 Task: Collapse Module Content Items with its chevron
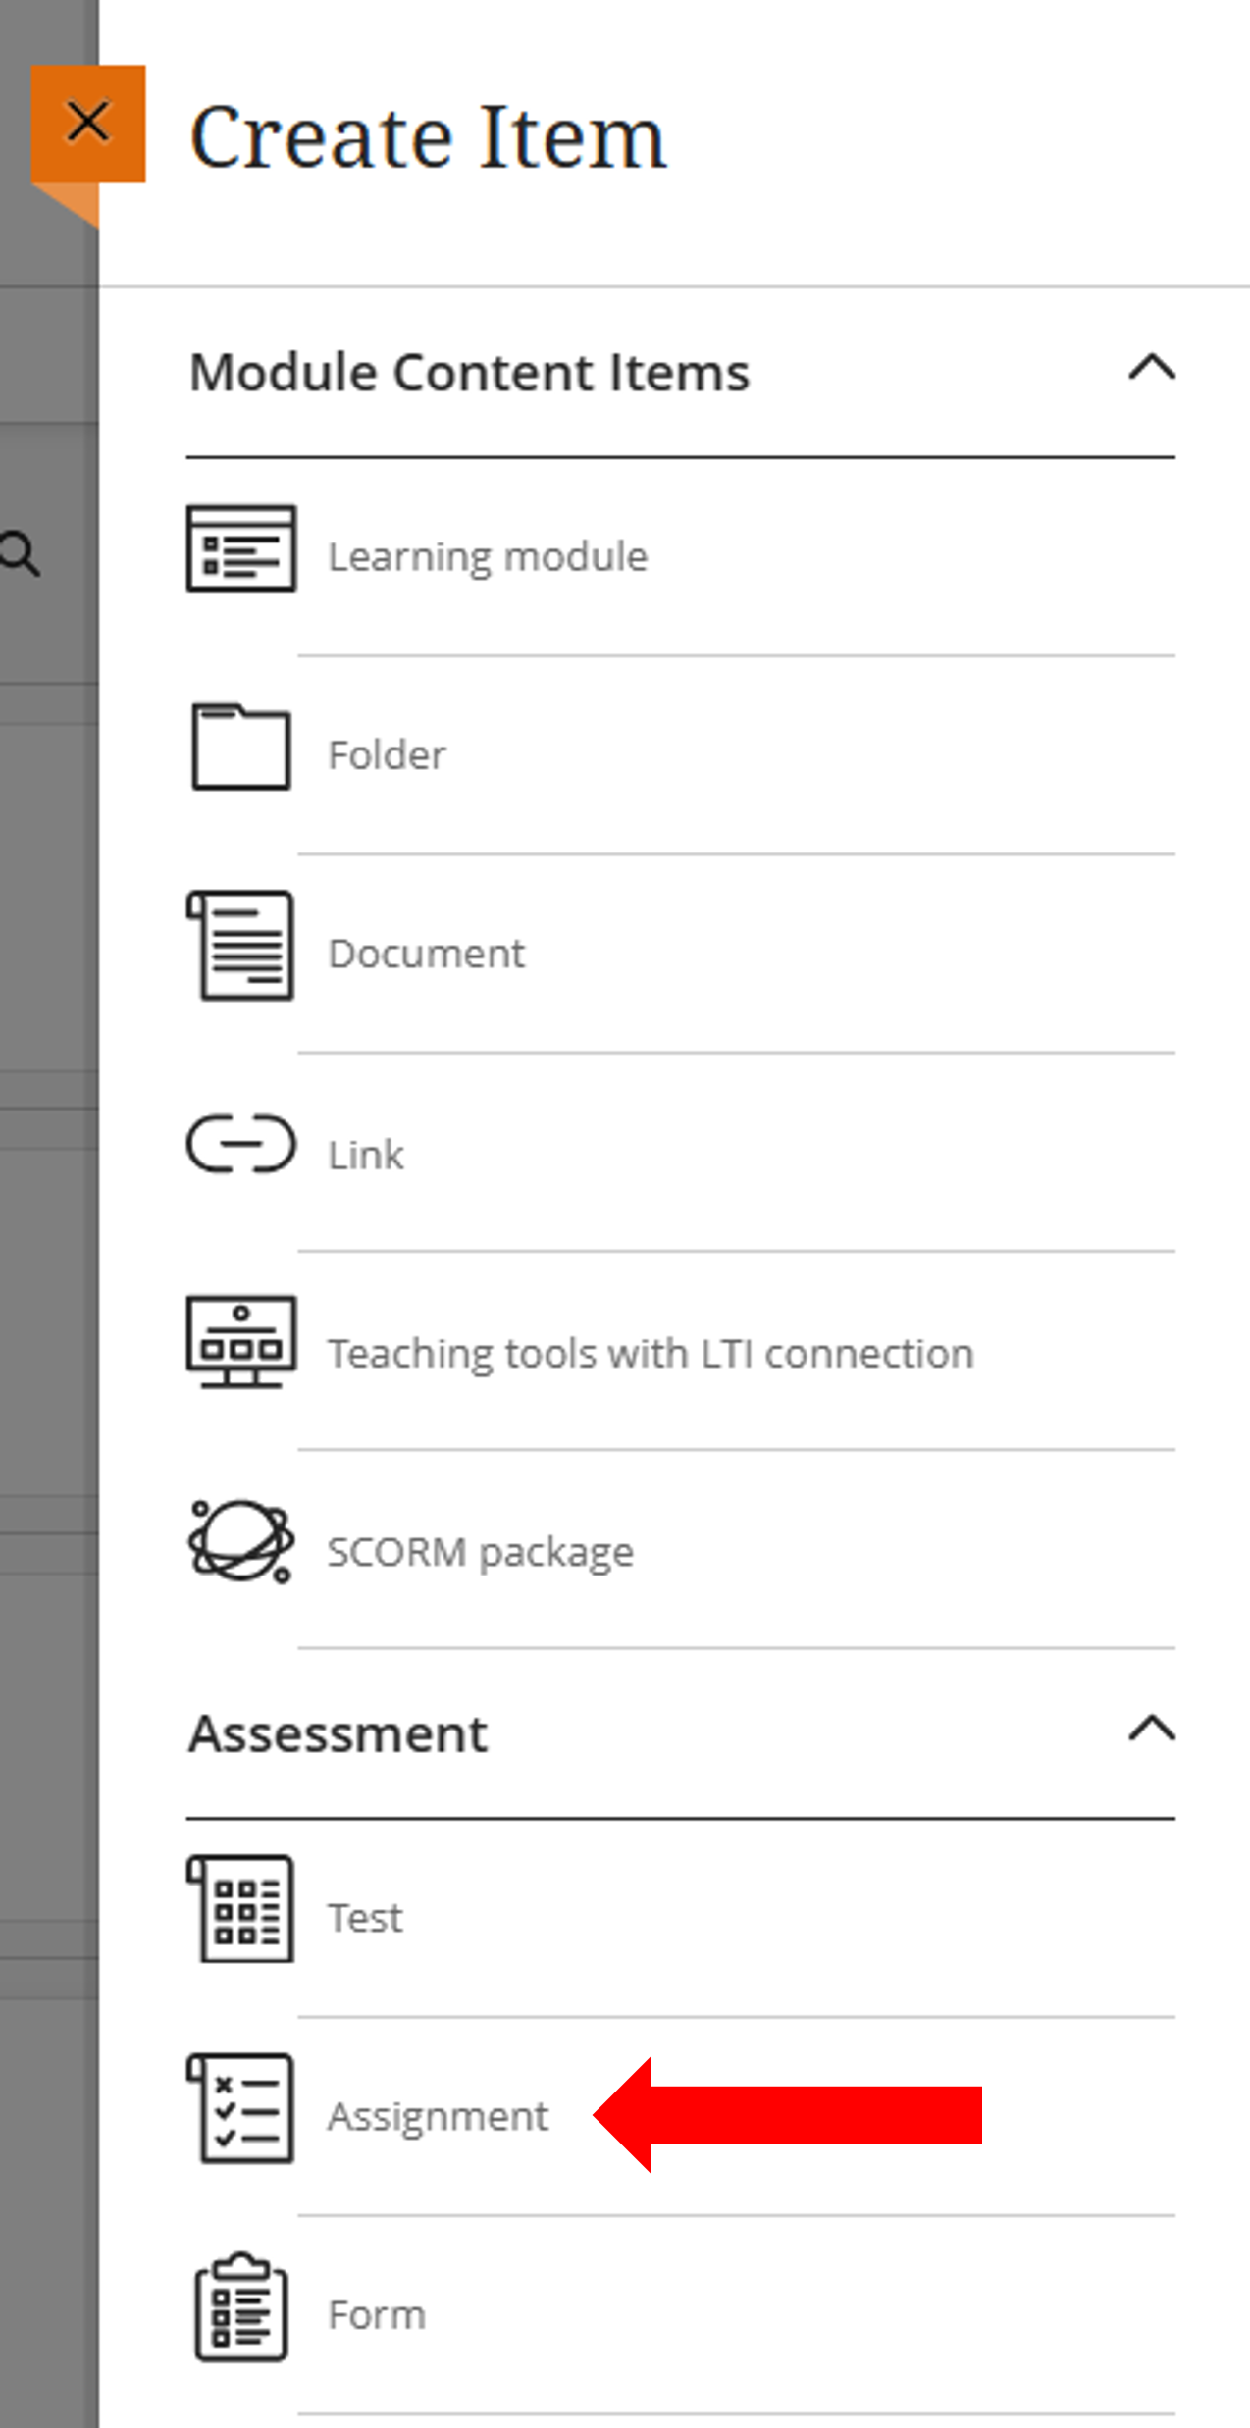coord(1151,368)
